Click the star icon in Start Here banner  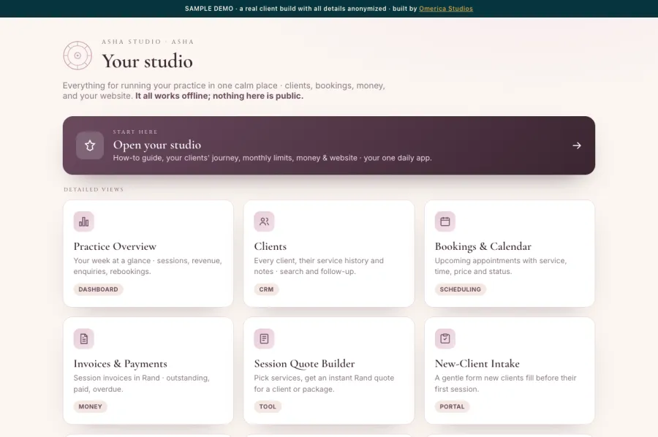[90, 145]
